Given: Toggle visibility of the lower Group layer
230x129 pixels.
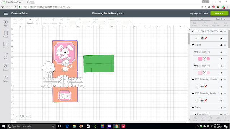Looking at the screenshot, I should pyautogui.click(x=221, y=107).
